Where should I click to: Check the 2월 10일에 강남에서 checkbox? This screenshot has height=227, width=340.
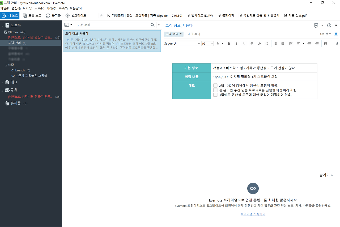point(215,85)
